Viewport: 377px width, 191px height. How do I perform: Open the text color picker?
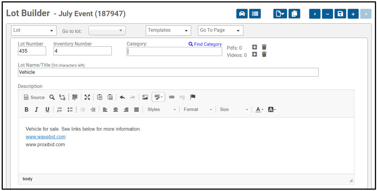[x=259, y=110]
